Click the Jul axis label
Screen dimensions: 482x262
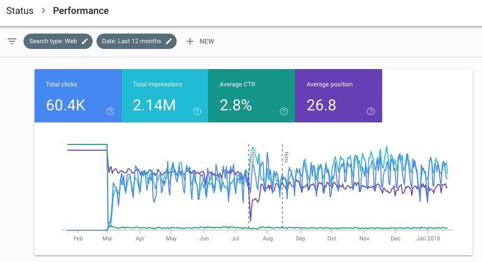coord(235,238)
